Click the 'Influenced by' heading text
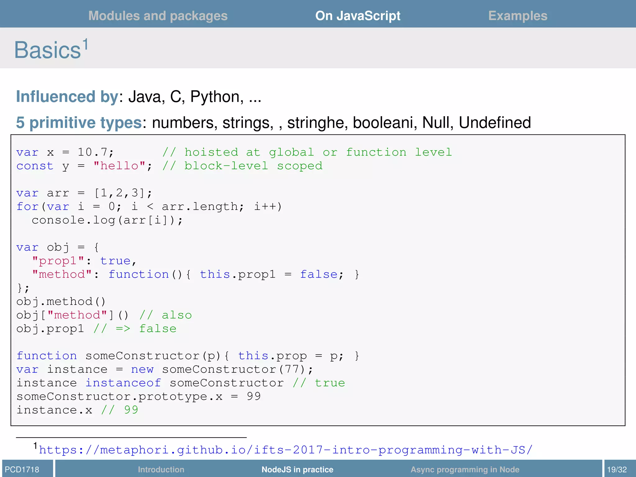The image size is (636, 477). (67, 97)
